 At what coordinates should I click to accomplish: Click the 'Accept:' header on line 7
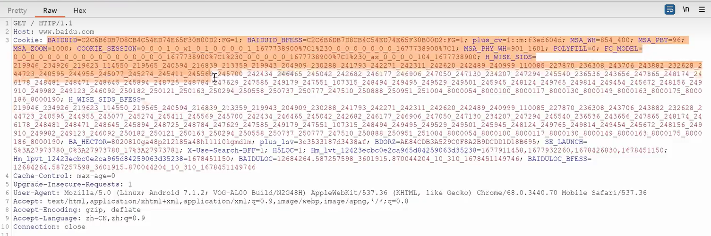(28, 201)
